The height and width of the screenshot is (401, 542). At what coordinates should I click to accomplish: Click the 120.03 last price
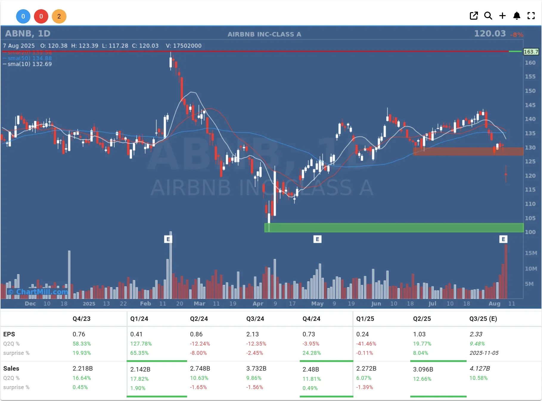pos(490,33)
